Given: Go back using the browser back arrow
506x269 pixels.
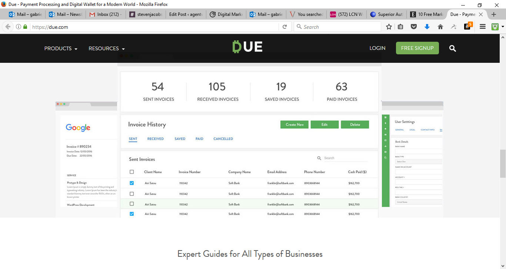Looking at the screenshot, I should point(8,27).
